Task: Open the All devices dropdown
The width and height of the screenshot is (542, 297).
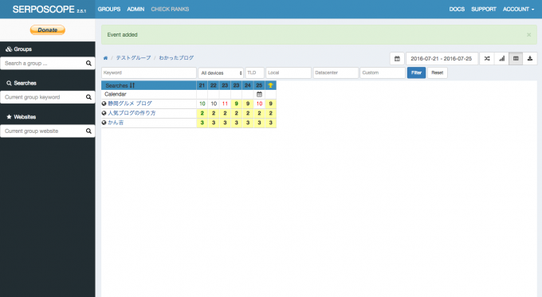Action: pyautogui.click(x=221, y=73)
